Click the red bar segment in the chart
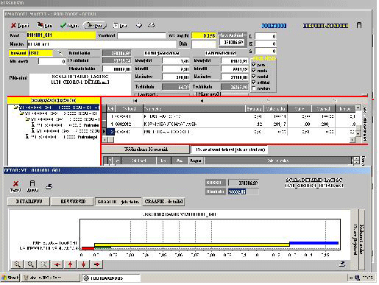The height and width of the screenshot is (285, 379). (x=88, y=248)
